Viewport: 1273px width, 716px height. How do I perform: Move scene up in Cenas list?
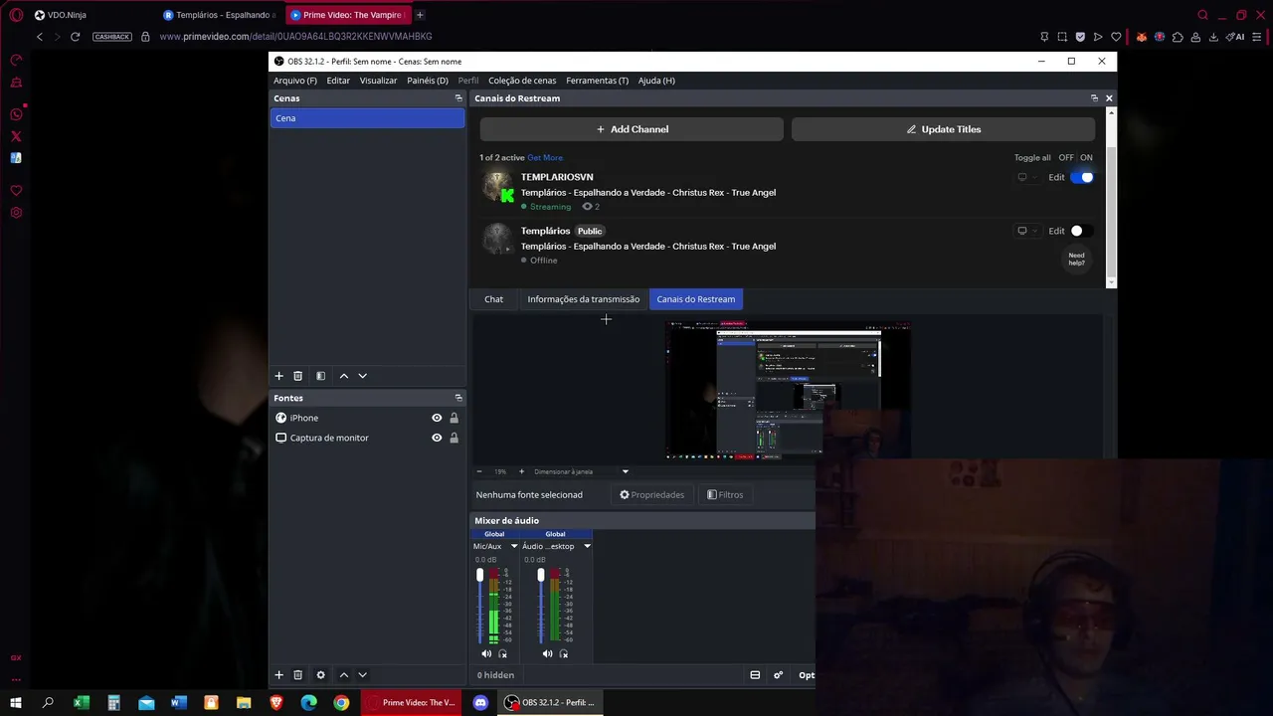tap(344, 376)
